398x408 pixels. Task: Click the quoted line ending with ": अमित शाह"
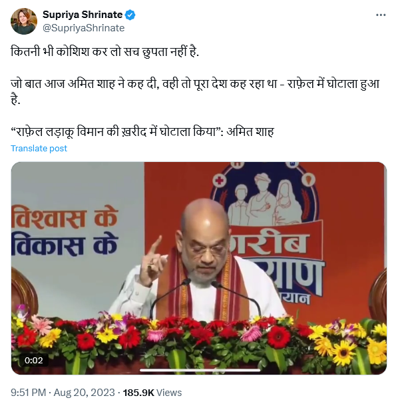(142, 132)
